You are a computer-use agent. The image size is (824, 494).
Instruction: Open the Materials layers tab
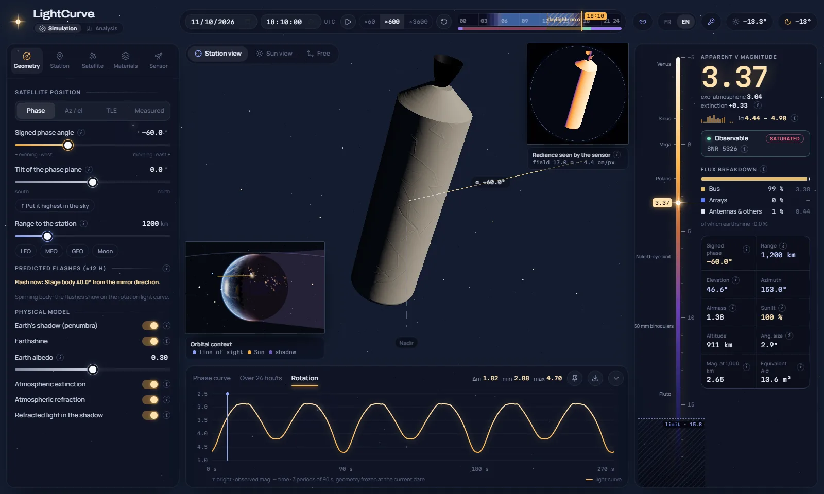pos(126,60)
